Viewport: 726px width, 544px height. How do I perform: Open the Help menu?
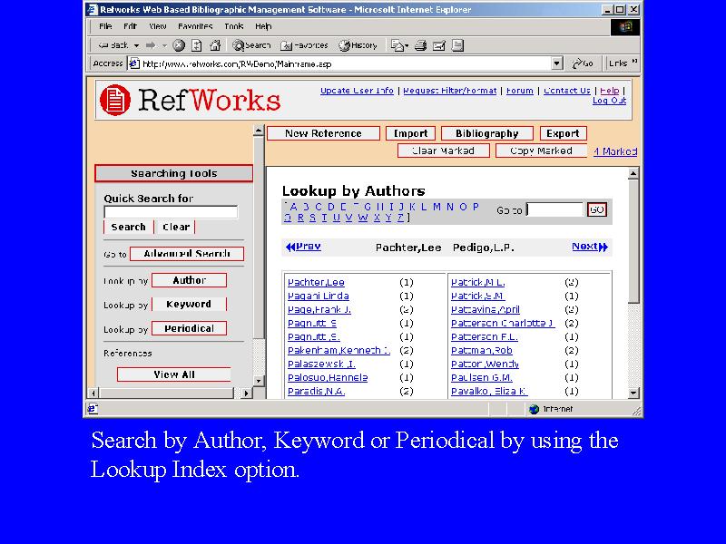click(263, 26)
